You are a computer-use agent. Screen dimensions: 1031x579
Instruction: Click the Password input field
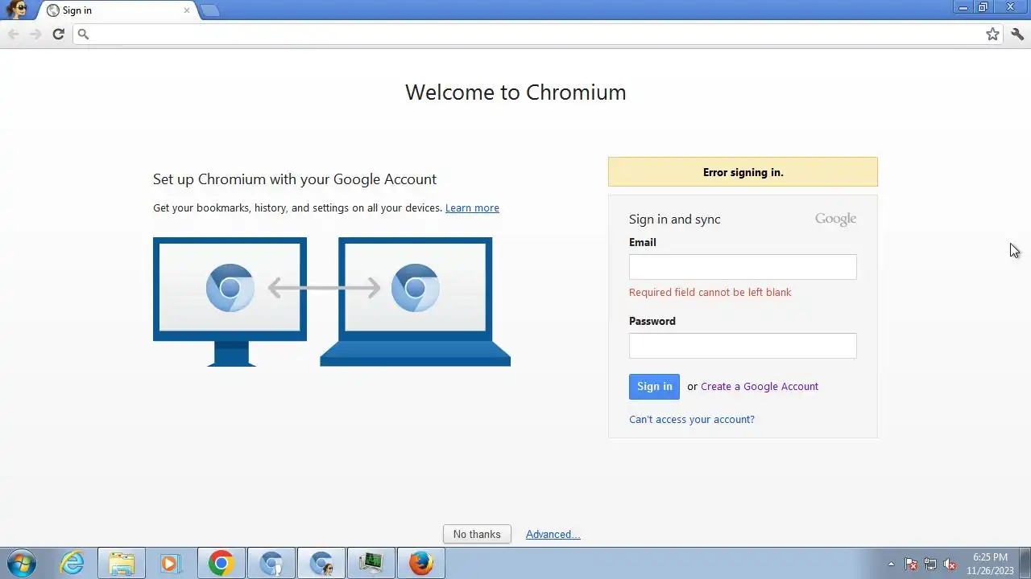(x=743, y=346)
